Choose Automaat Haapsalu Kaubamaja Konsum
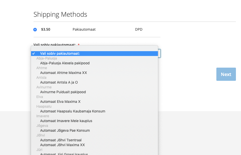The width and height of the screenshot is (241, 155). point(94,111)
